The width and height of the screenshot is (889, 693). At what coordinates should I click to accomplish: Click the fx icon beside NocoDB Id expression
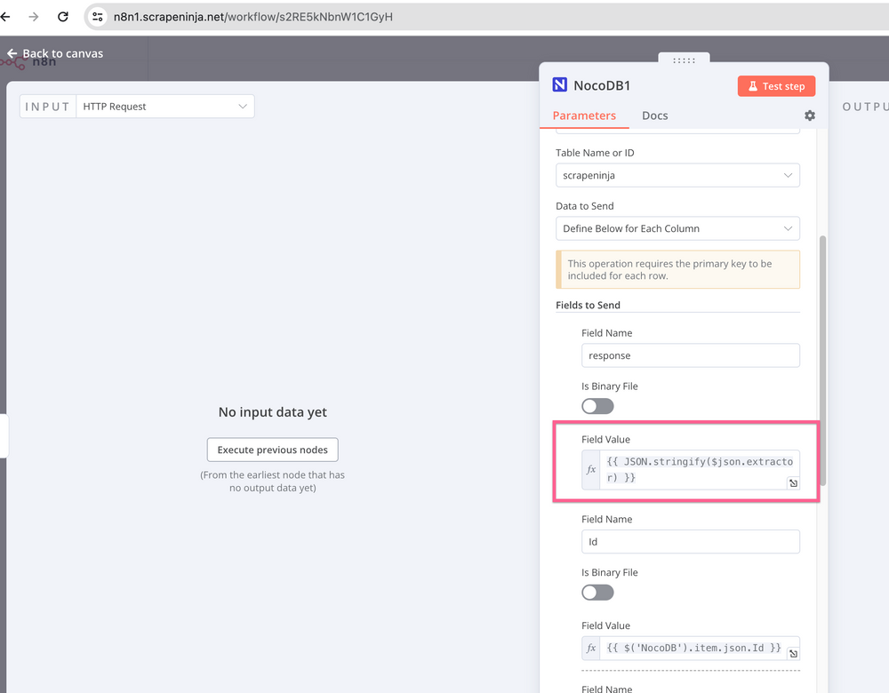coord(592,649)
